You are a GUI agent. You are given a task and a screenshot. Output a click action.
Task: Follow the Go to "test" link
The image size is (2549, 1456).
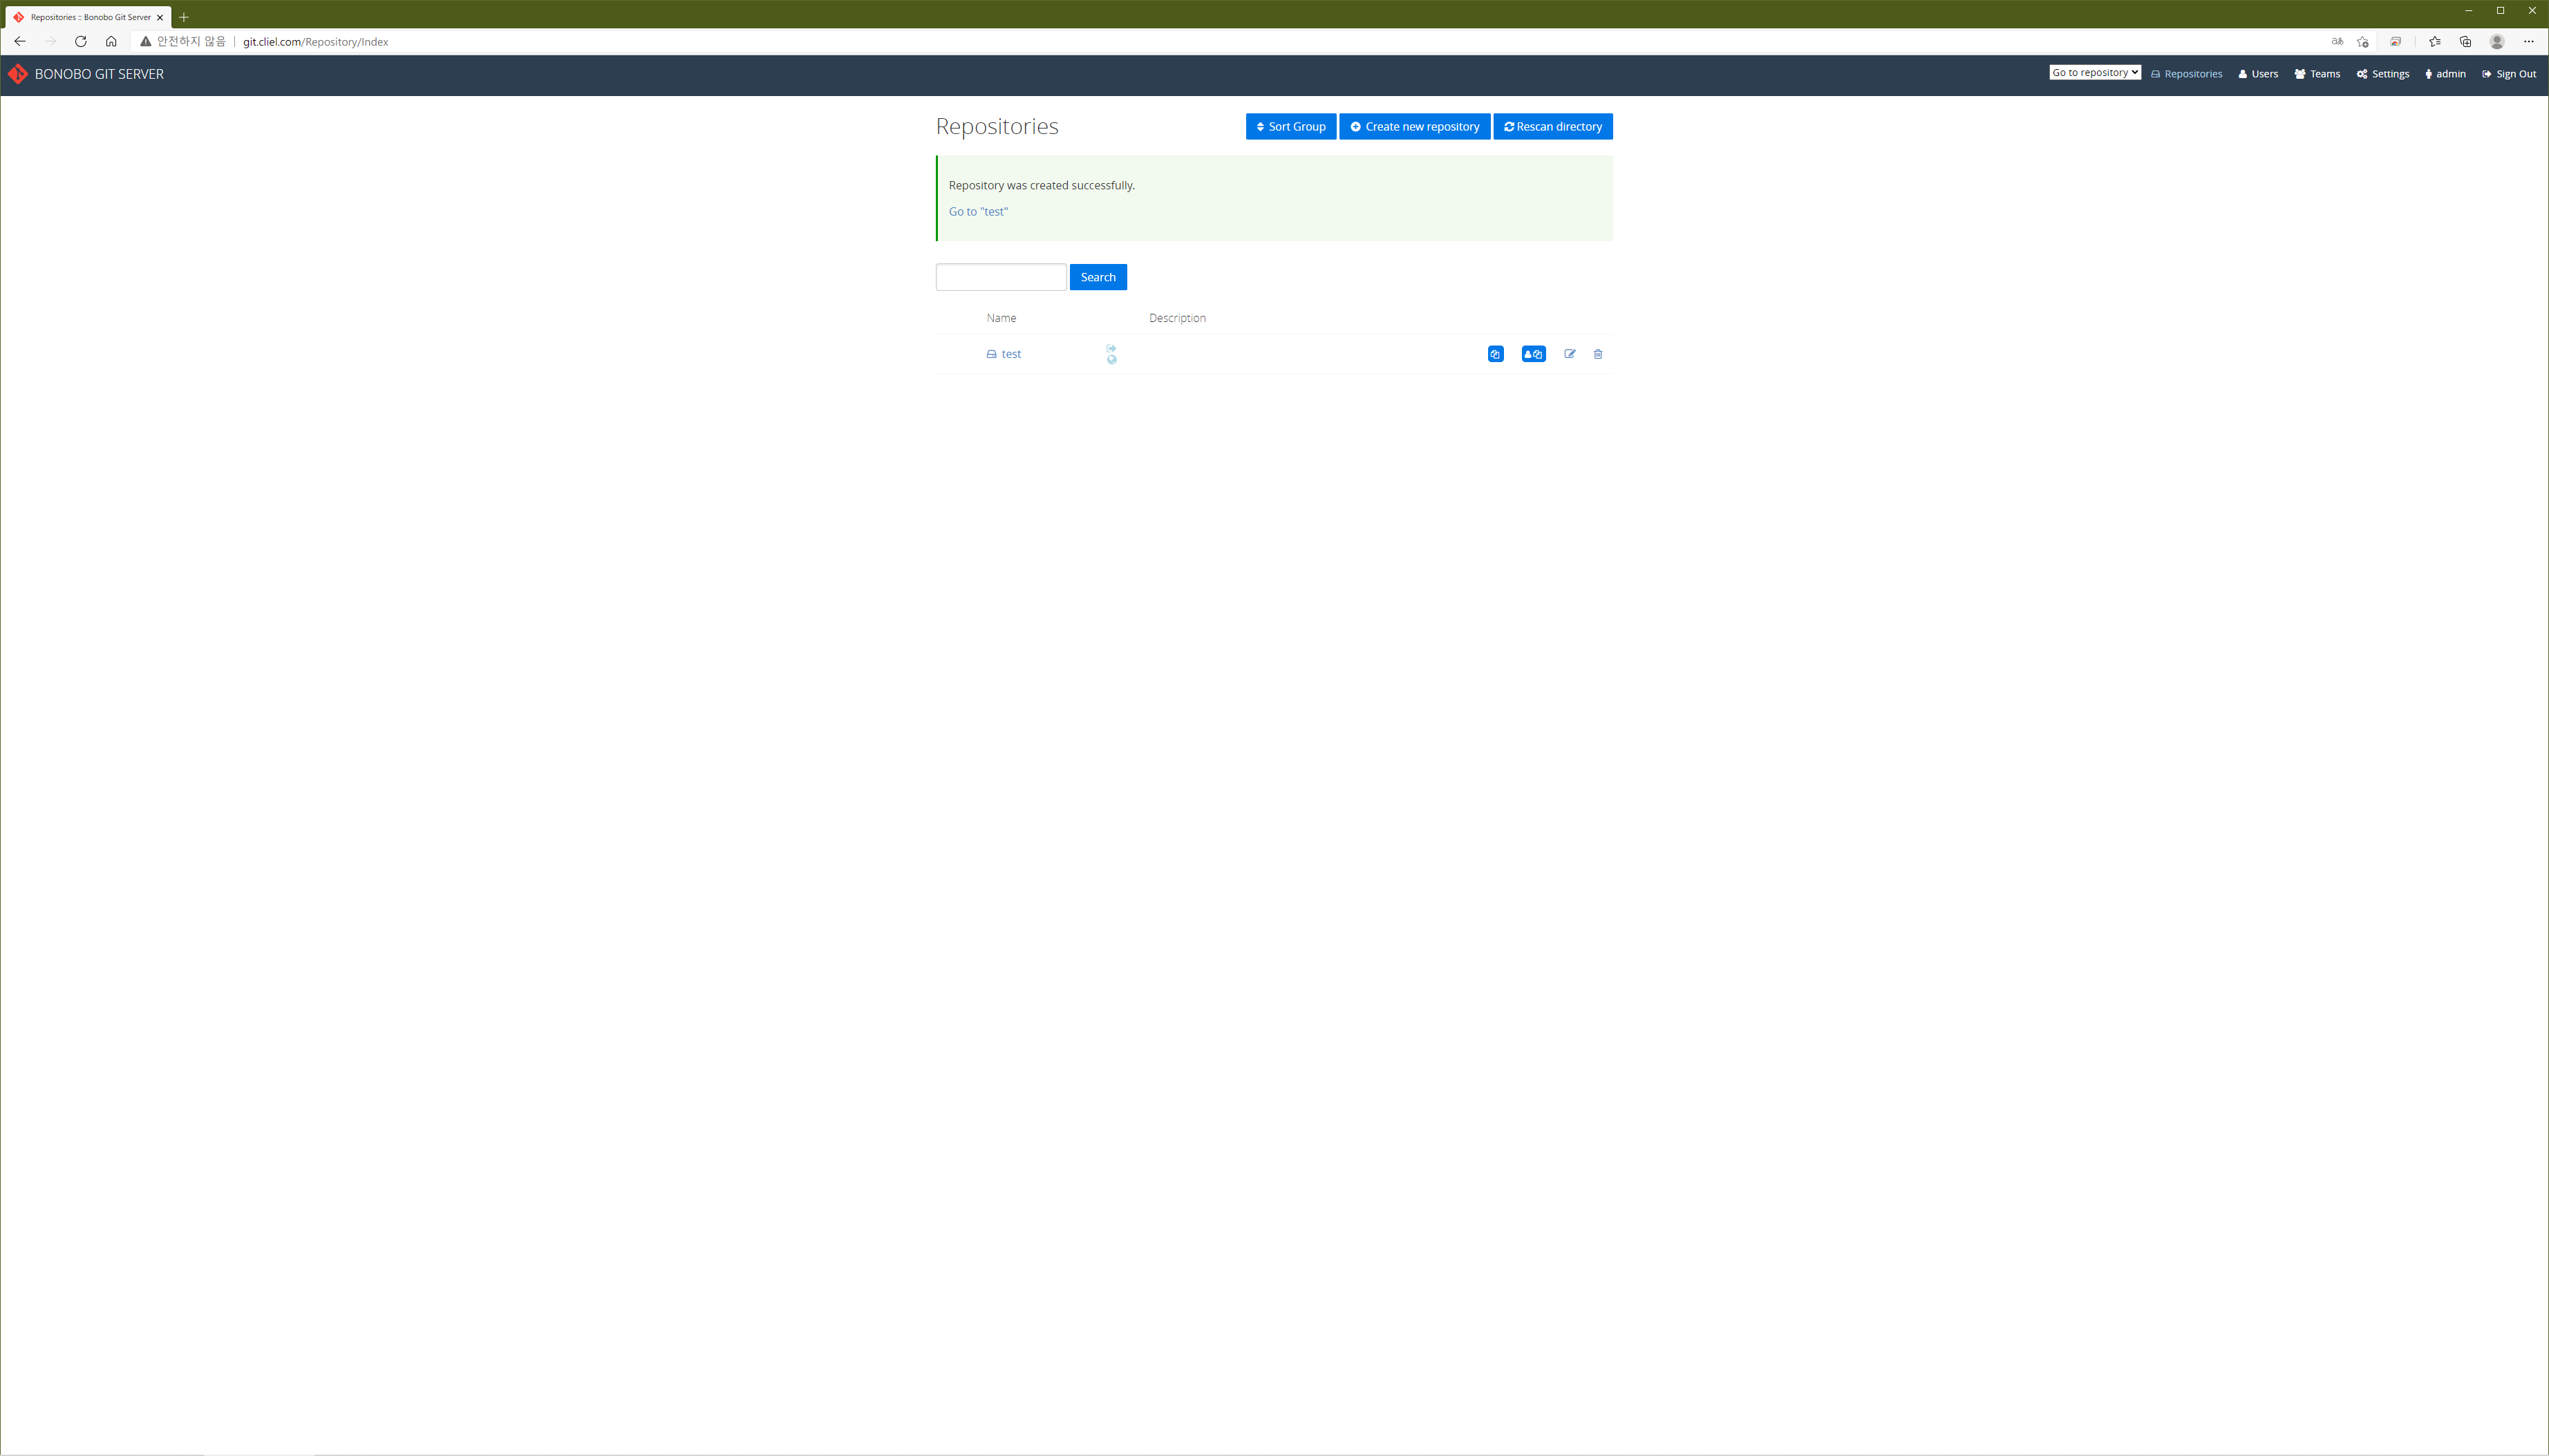point(978,212)
